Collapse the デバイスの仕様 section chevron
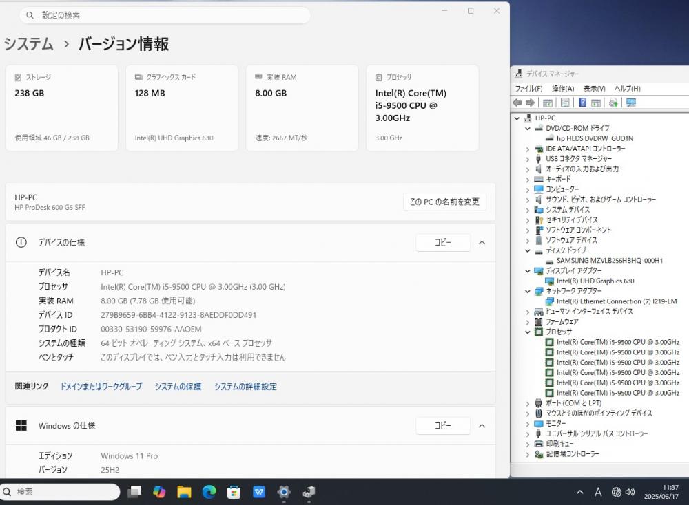Image resolution: width=689 pixels, height=505 pixels. [482, 243]
